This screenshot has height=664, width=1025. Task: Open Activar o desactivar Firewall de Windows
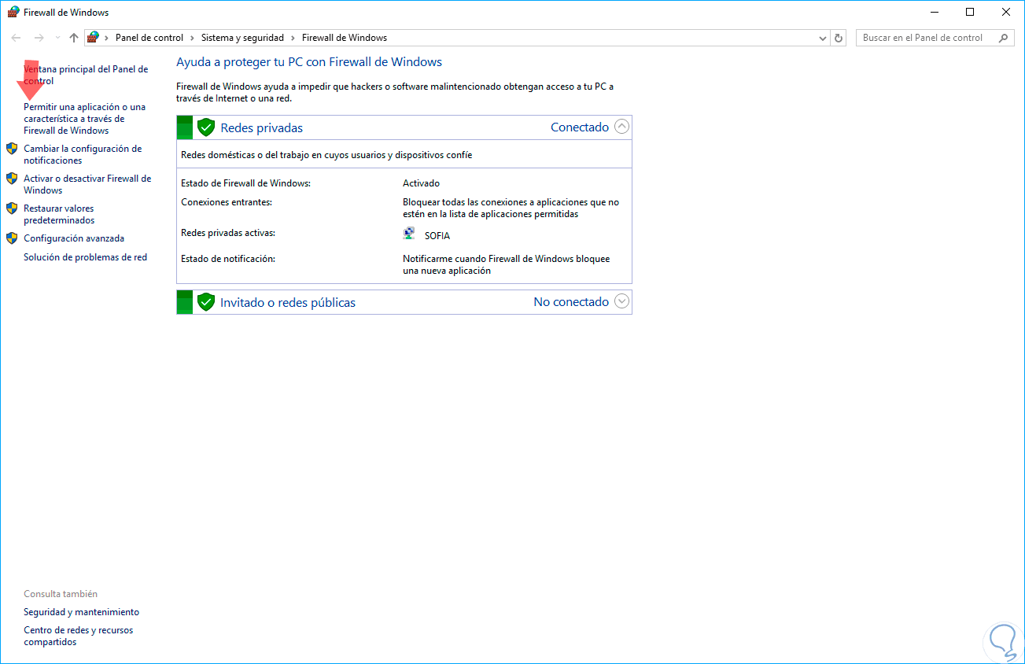[x=87, y=184]
